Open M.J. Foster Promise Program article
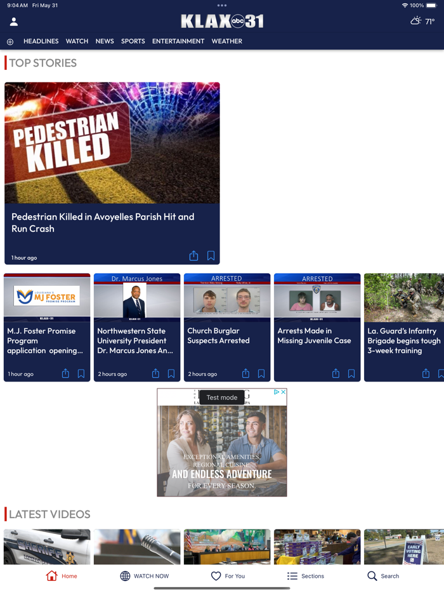 [x=45, y=341]
